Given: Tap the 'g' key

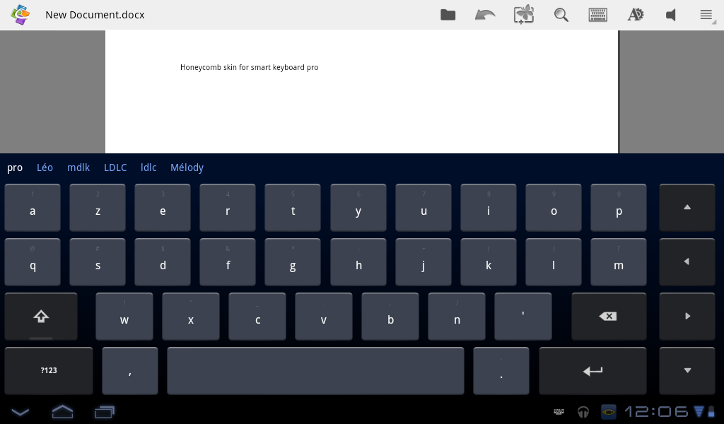Looking at the screenshot, I should (293, 262).
